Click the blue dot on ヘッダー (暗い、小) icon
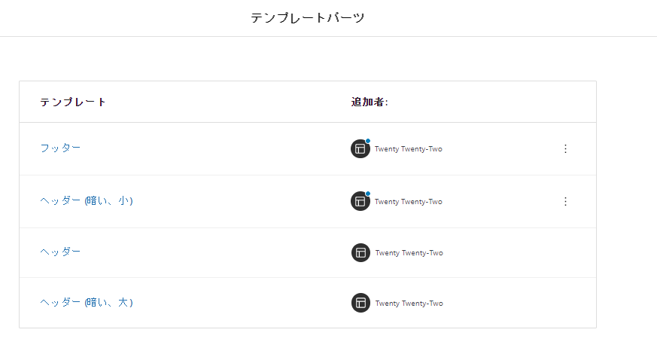 (x=367, y=194)
